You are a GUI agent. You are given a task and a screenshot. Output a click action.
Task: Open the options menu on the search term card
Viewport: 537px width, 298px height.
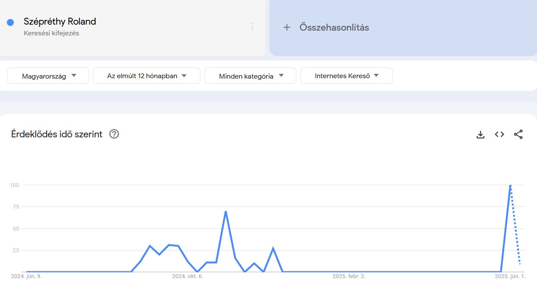click(252, 26)
